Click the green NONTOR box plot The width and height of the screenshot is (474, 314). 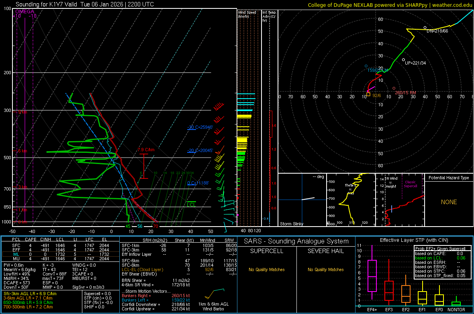(x=456, y=302)
